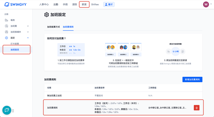Switch to the 加班結算方式 tab
This screenshot has height=117, width=214.
[x=54, y=27]
